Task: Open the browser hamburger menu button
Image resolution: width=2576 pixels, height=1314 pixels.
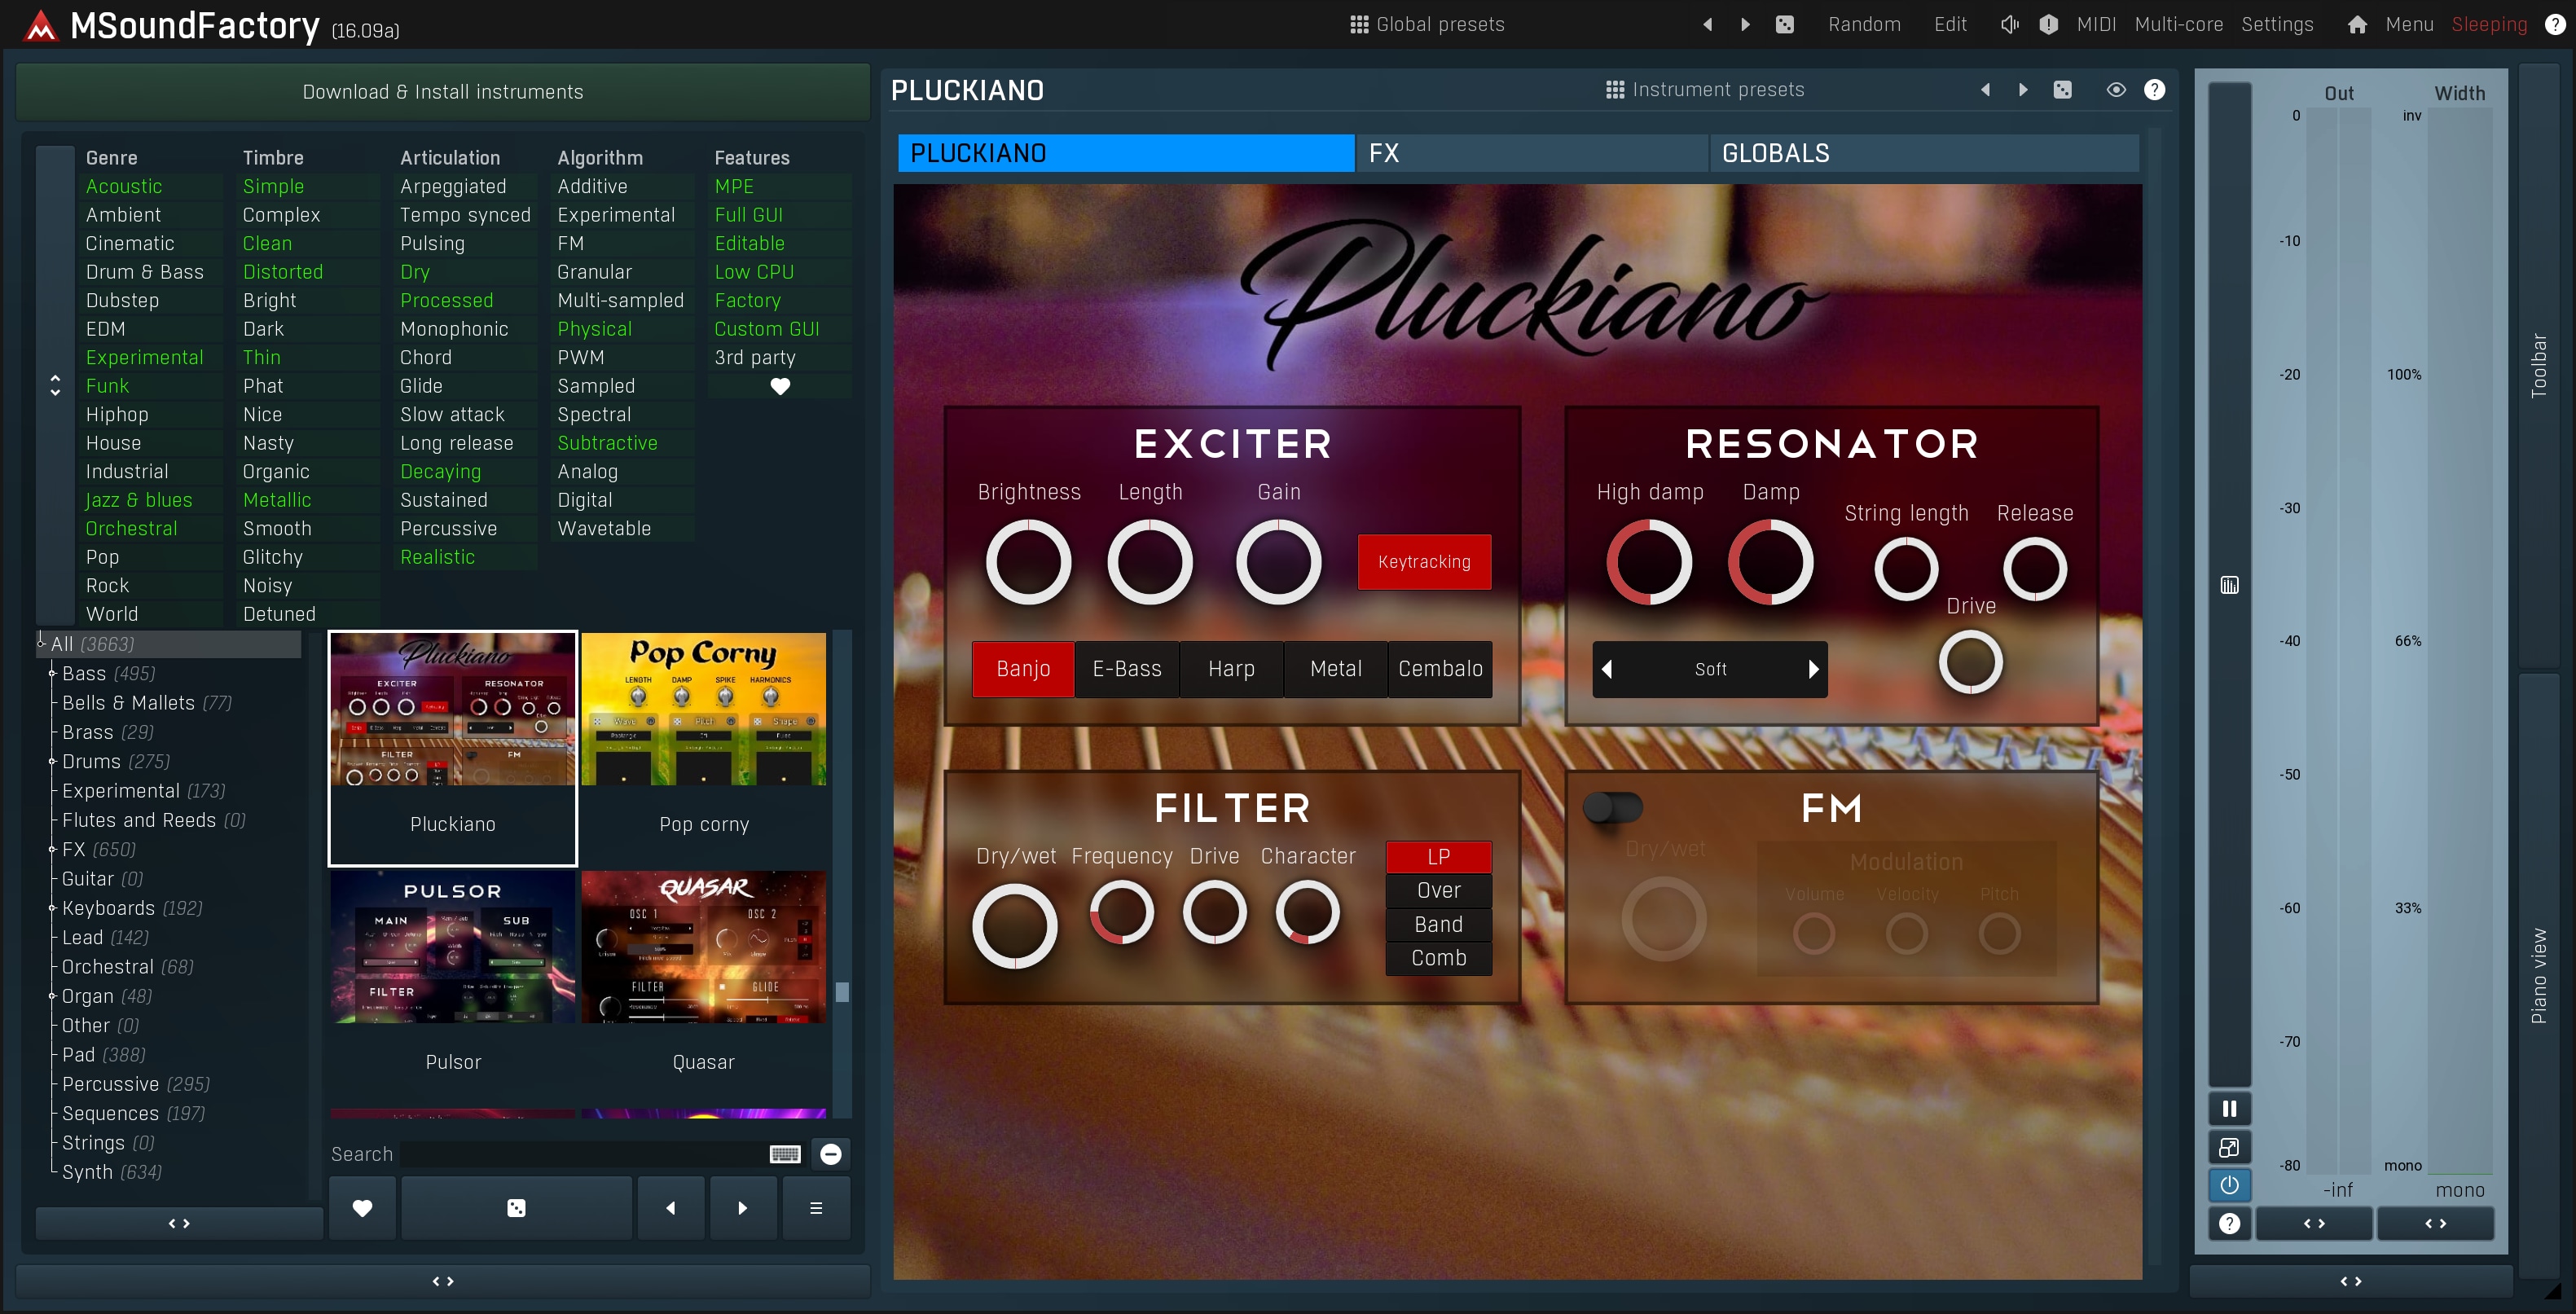Action: click(x=816, y=1208)
